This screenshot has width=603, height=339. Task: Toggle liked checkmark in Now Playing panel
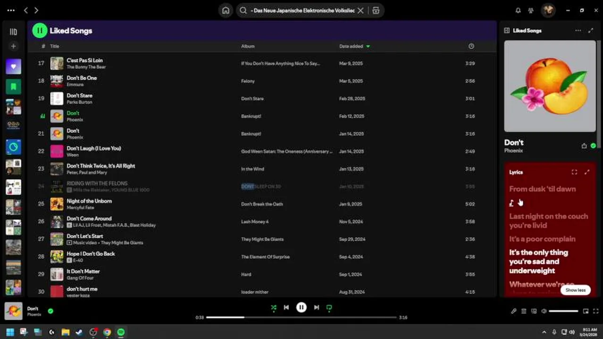pyautogui.click(x=593, y=146)
